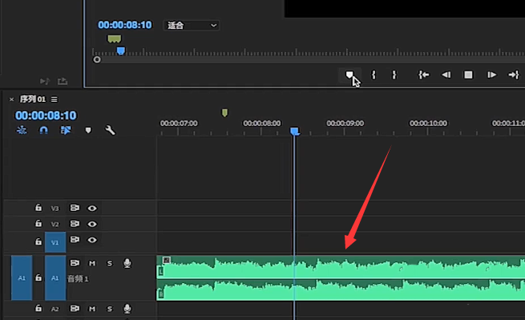Hide track V3 with eye icon

92,209
